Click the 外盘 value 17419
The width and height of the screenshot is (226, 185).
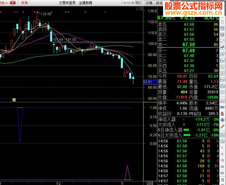point(182,97)
